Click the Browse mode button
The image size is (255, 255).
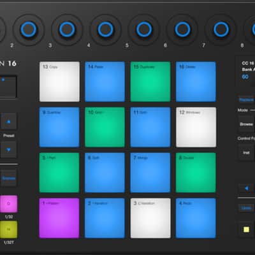(246, 124)
